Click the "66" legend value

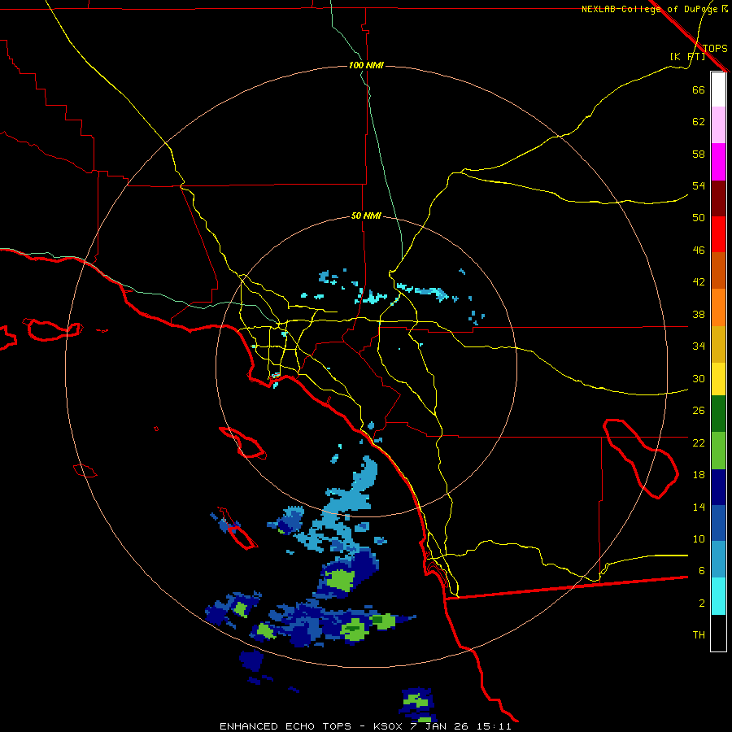[x=699, y=89]
